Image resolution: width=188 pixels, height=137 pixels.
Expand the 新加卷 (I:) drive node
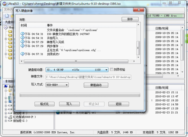pos(6,121)
